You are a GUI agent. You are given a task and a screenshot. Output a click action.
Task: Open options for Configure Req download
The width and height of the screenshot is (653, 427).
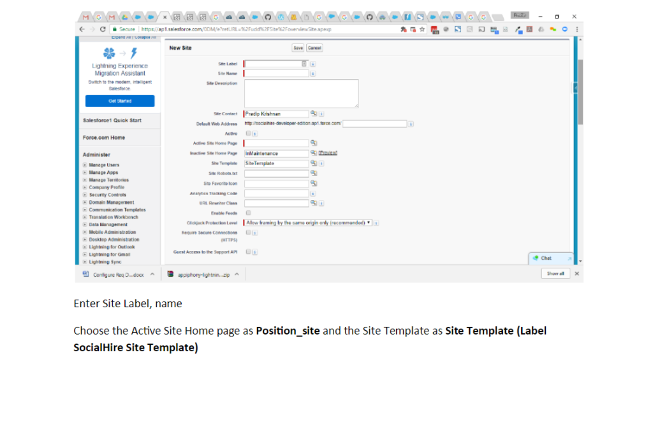tap(152, 274)
